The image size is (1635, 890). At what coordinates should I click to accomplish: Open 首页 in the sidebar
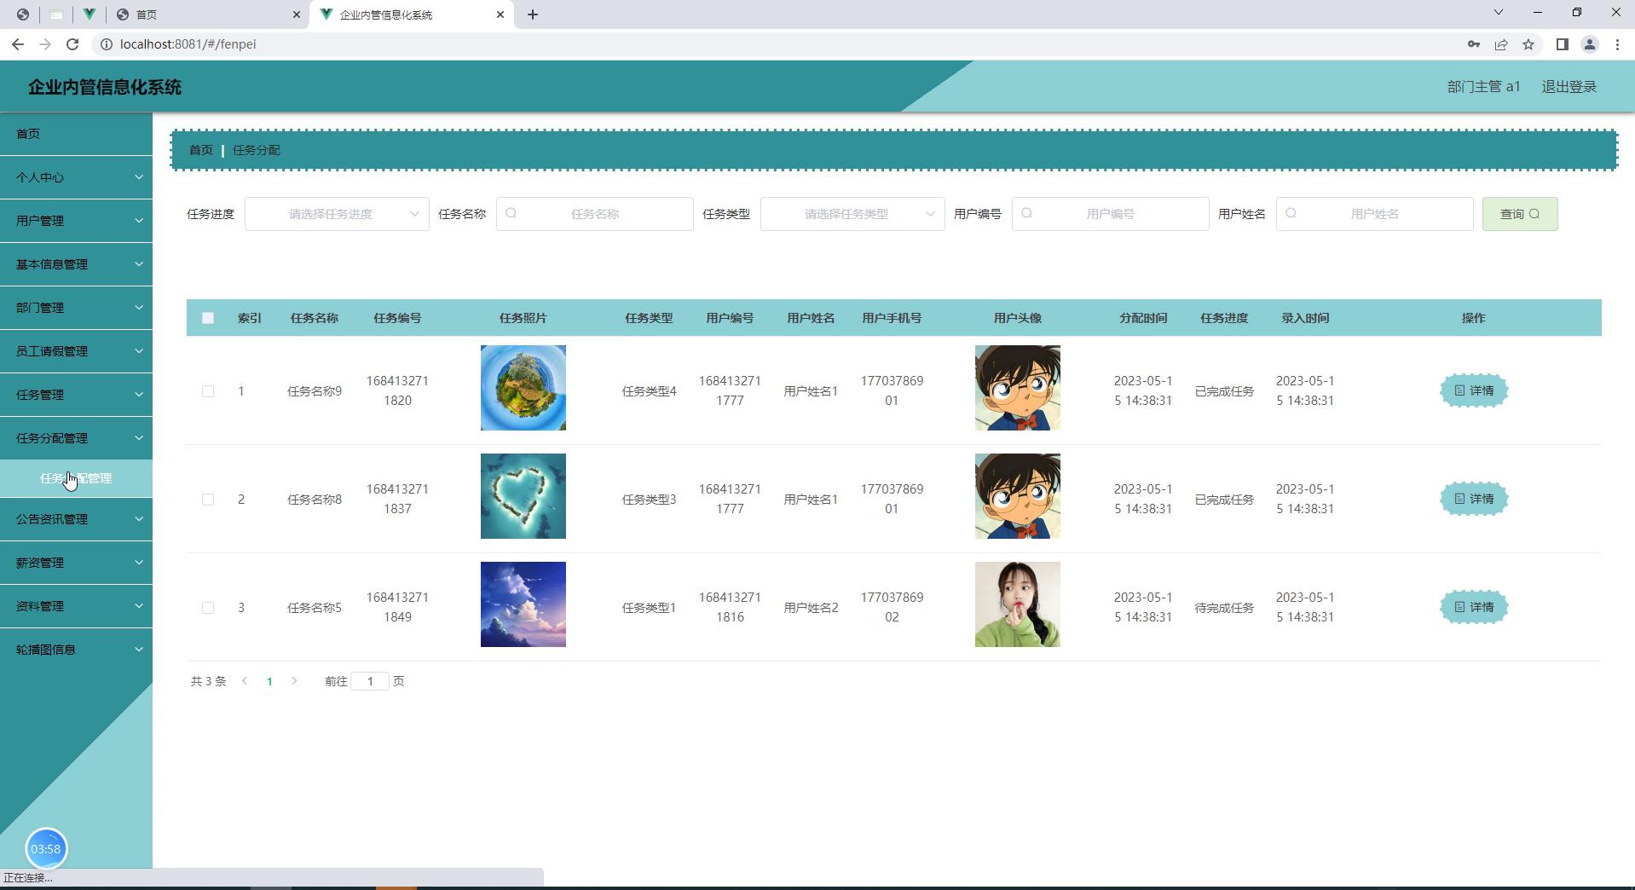(x=76, y=134)
